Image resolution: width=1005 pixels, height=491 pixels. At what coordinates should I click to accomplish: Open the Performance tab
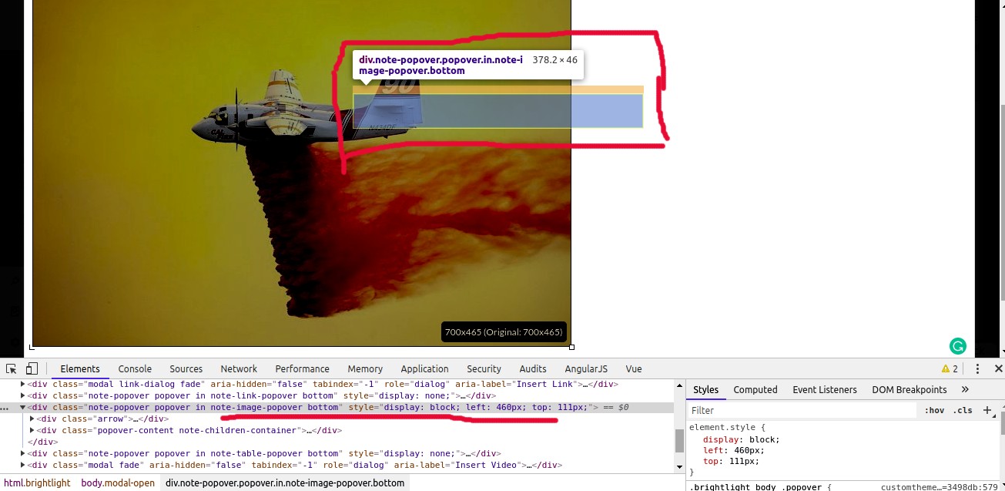pos(302,369)
